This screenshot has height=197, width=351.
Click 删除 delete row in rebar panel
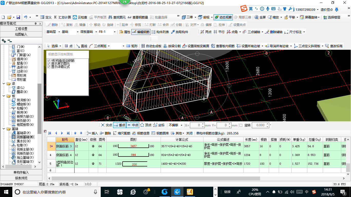tap(105, 133)
